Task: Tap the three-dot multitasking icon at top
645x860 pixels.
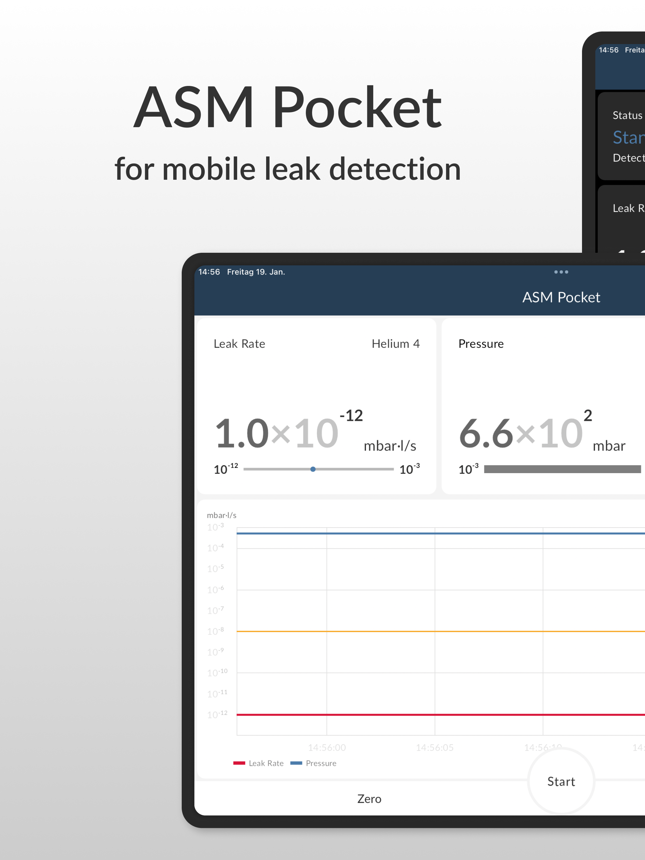Action: click(561, 272)
